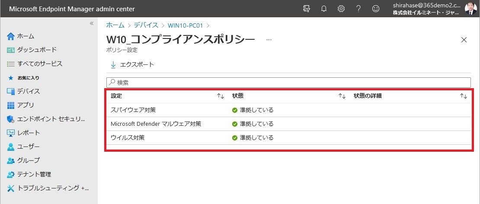The height and width of the screenshot is (204, 480).
Task: Open the feedback smiley icon
Action: 376,9
